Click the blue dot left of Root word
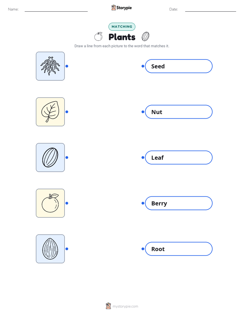 pos(143,249)
